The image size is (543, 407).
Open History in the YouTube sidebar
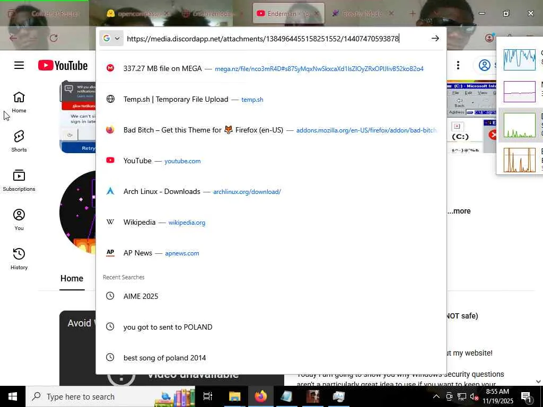(x=19, y=259)
